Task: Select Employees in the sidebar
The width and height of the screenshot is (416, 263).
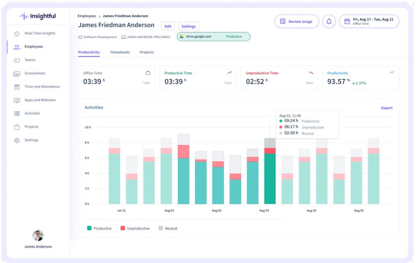Action: (x=34, y=46)
